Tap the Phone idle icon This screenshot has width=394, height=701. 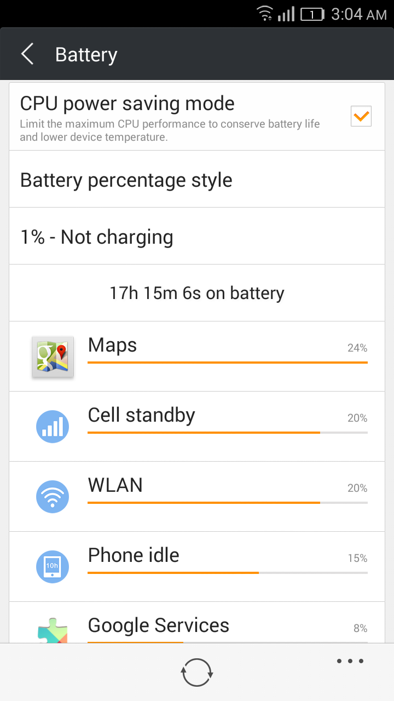53,567
